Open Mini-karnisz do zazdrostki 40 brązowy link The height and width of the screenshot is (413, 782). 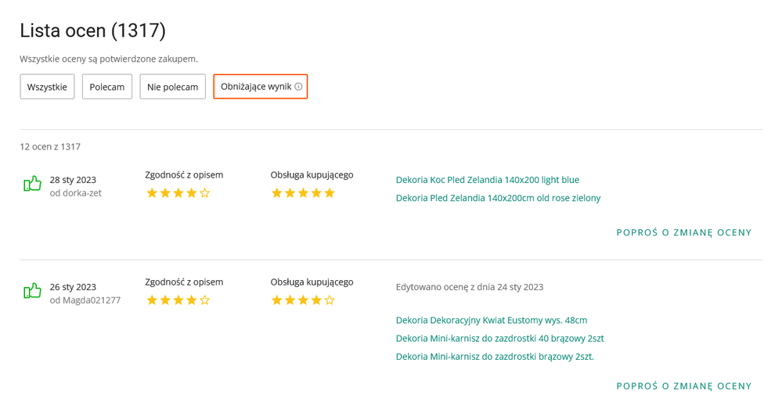click(x=499, y=339)
